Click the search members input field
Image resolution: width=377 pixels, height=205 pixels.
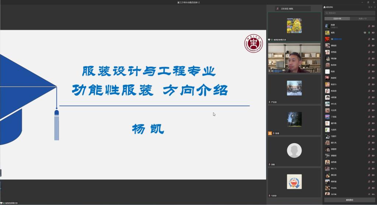coord(349,13)
